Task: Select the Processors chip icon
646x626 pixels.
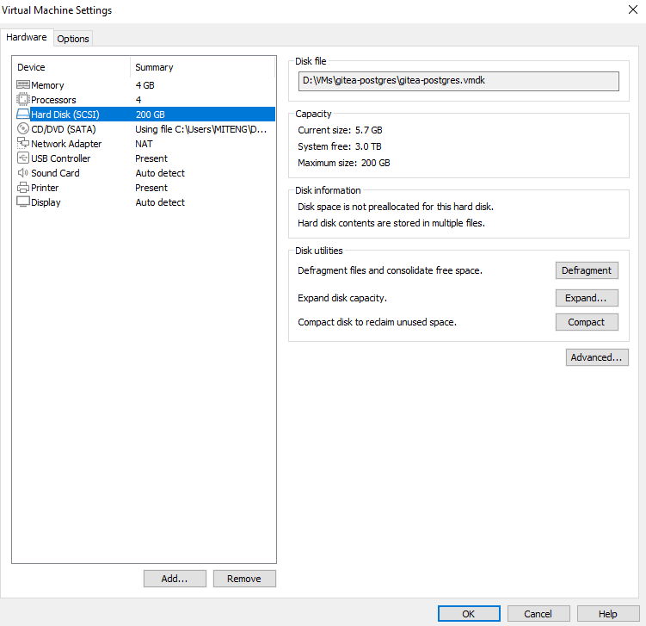Action: tap(23, 100)
